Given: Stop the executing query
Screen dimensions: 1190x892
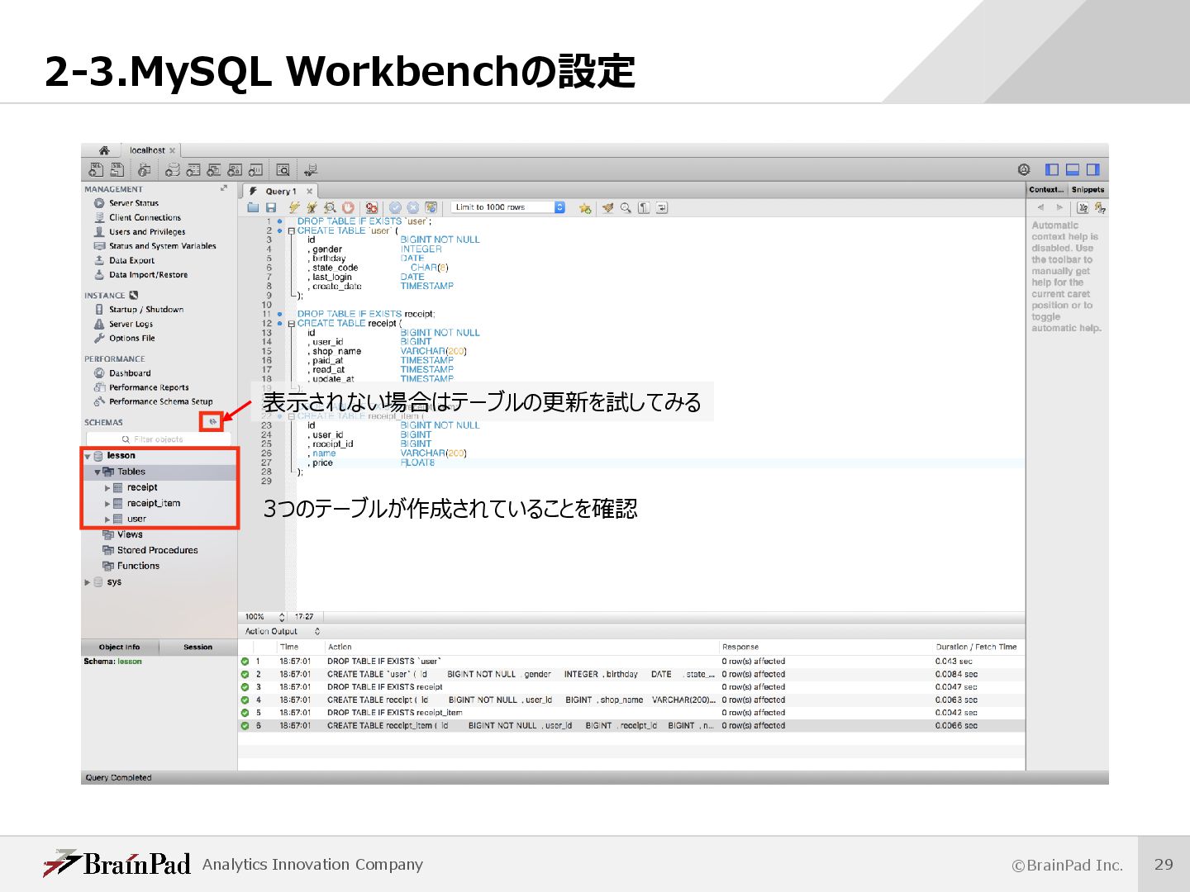Looking at the screenshot, I should coord(348,207).
